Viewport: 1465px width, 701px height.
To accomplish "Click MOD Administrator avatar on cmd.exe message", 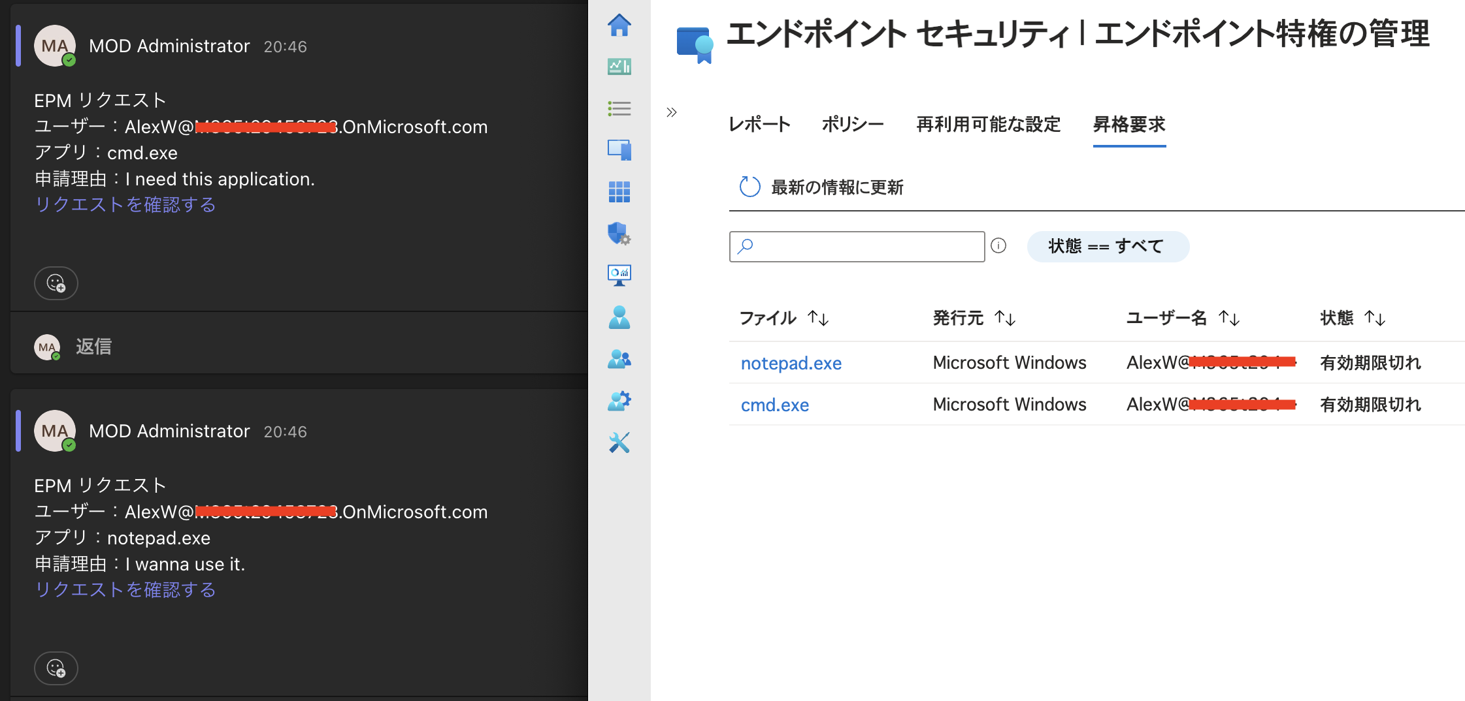I will [x=55, y=46].
